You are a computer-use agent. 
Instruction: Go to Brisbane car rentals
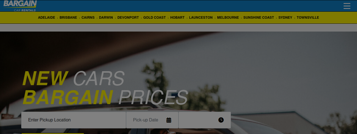[68, 18]
